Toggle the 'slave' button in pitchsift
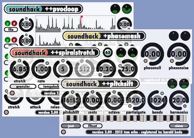This screenshot has height=138, width=194. (x=179, y=126)
